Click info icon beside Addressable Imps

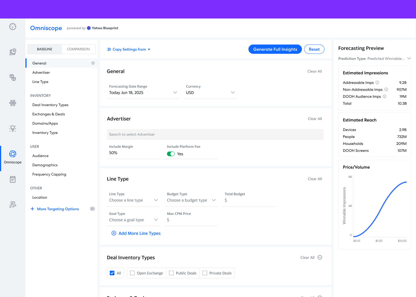point(377,82)
